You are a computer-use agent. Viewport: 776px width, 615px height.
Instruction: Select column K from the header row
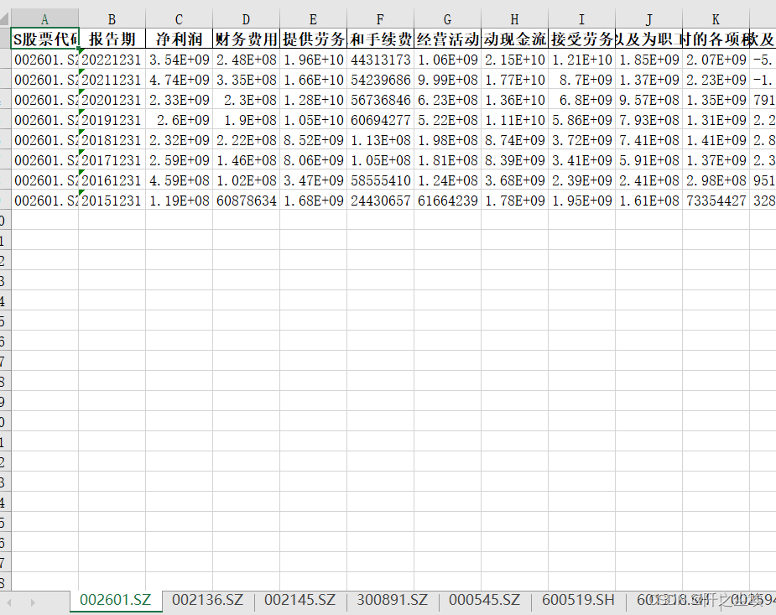point(716,19)
